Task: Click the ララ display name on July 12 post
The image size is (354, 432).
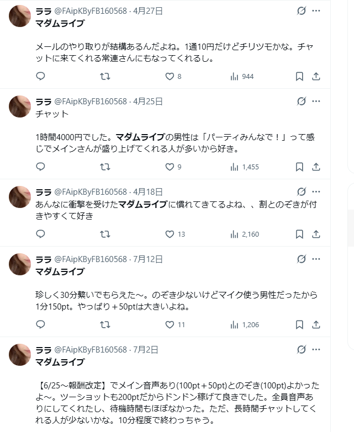Action: 43,259
